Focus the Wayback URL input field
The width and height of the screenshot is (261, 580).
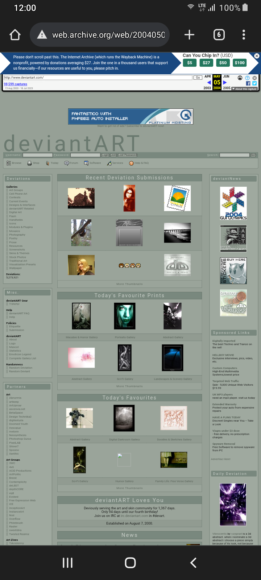tap(98, 78)
